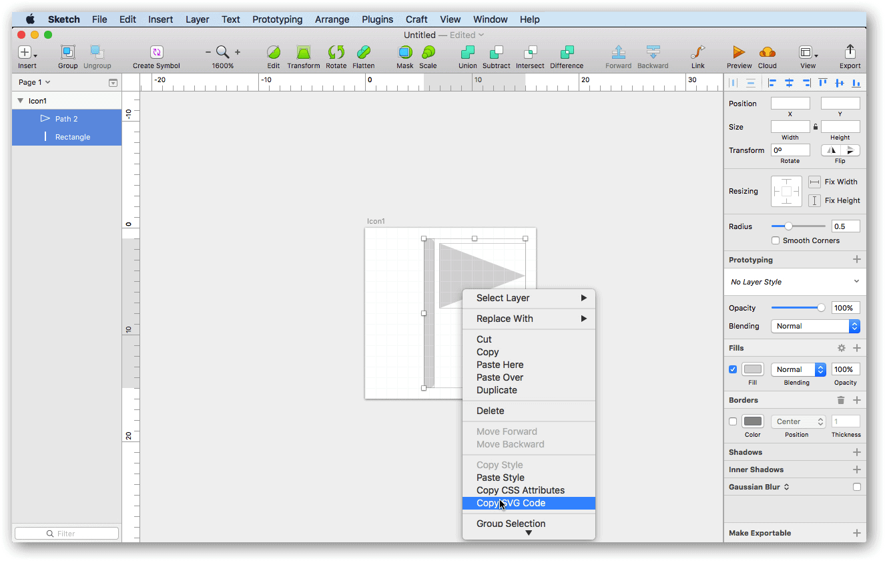Expand the Select Layer submenu
Image resolution: width=885 pixels, height=561 pixels.
529,298
